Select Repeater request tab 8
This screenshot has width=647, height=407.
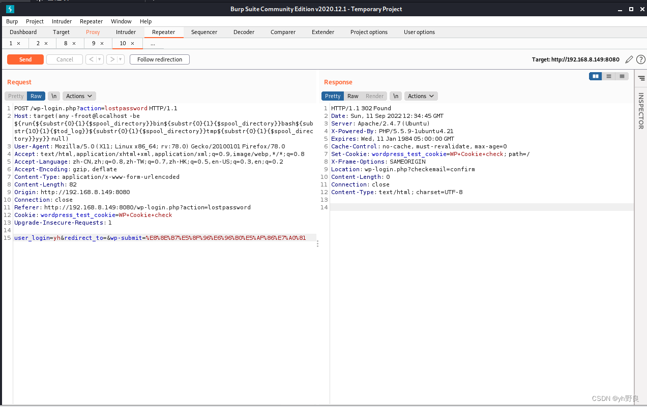(x=66, y=44)
